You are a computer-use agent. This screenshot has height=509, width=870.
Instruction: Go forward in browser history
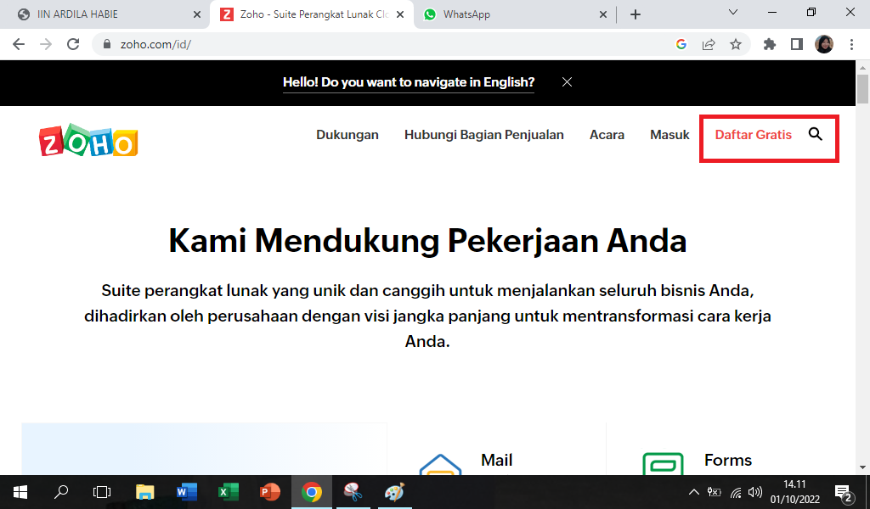(x=46, y=44)
